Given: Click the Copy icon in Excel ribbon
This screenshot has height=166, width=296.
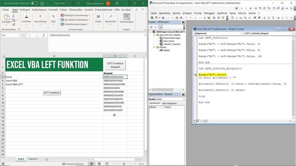Looking at the screenshot, I should (13, 20).
